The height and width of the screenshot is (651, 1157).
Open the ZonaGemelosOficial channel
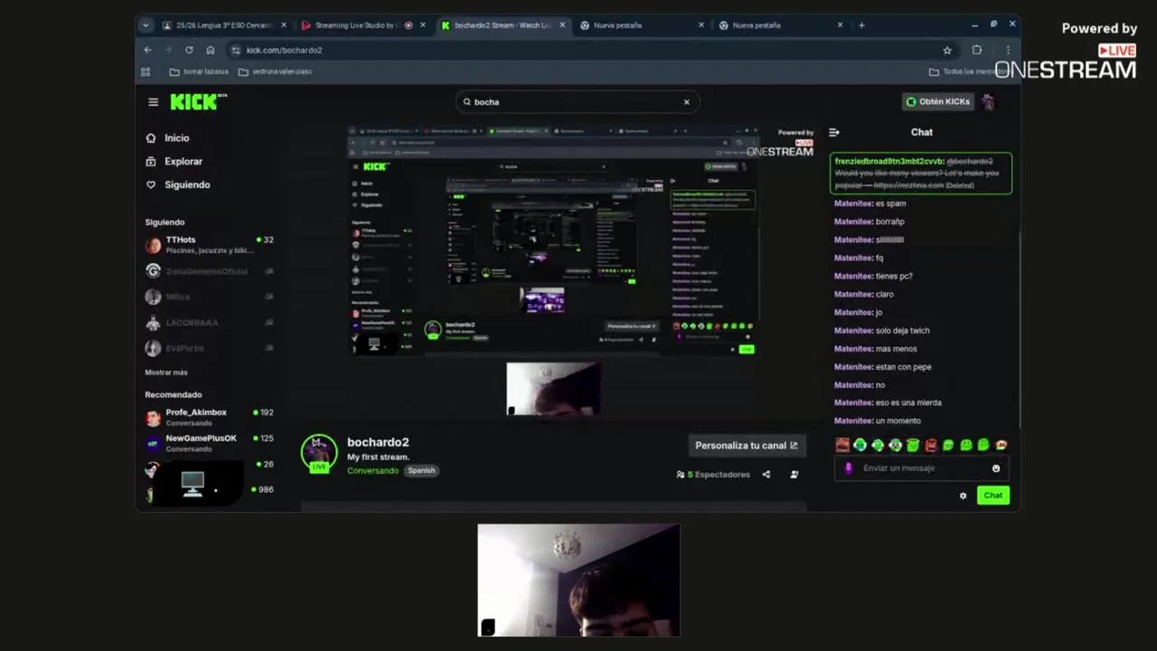pos(209,271)
